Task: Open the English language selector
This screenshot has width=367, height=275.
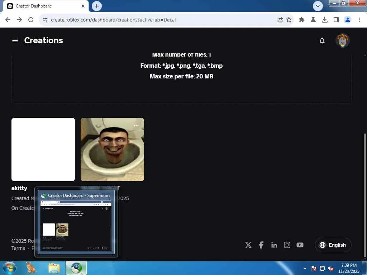Action: tap(333, 245)
